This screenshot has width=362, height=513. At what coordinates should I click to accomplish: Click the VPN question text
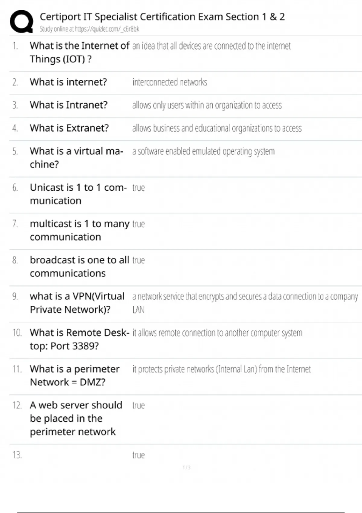click(x=77, y=303)
